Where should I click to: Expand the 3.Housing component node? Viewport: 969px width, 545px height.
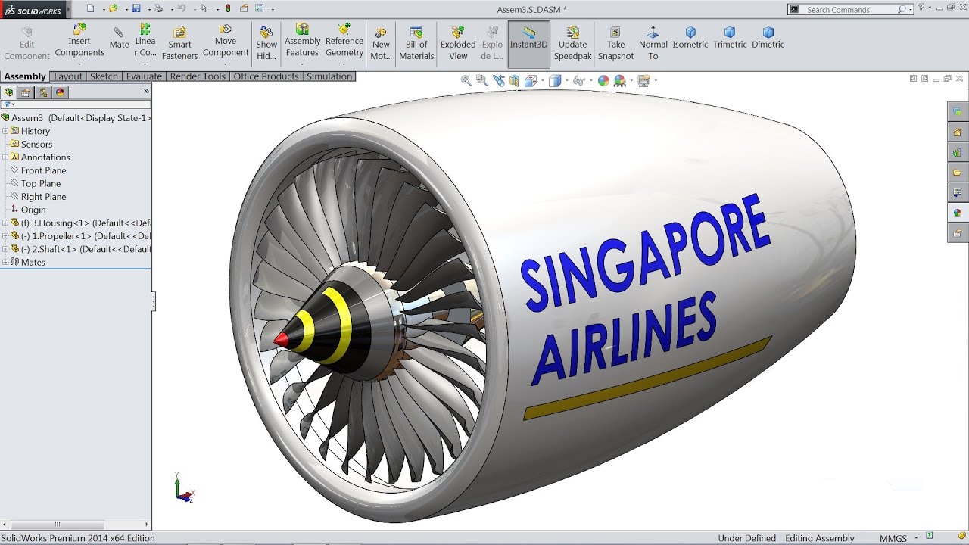5,223
